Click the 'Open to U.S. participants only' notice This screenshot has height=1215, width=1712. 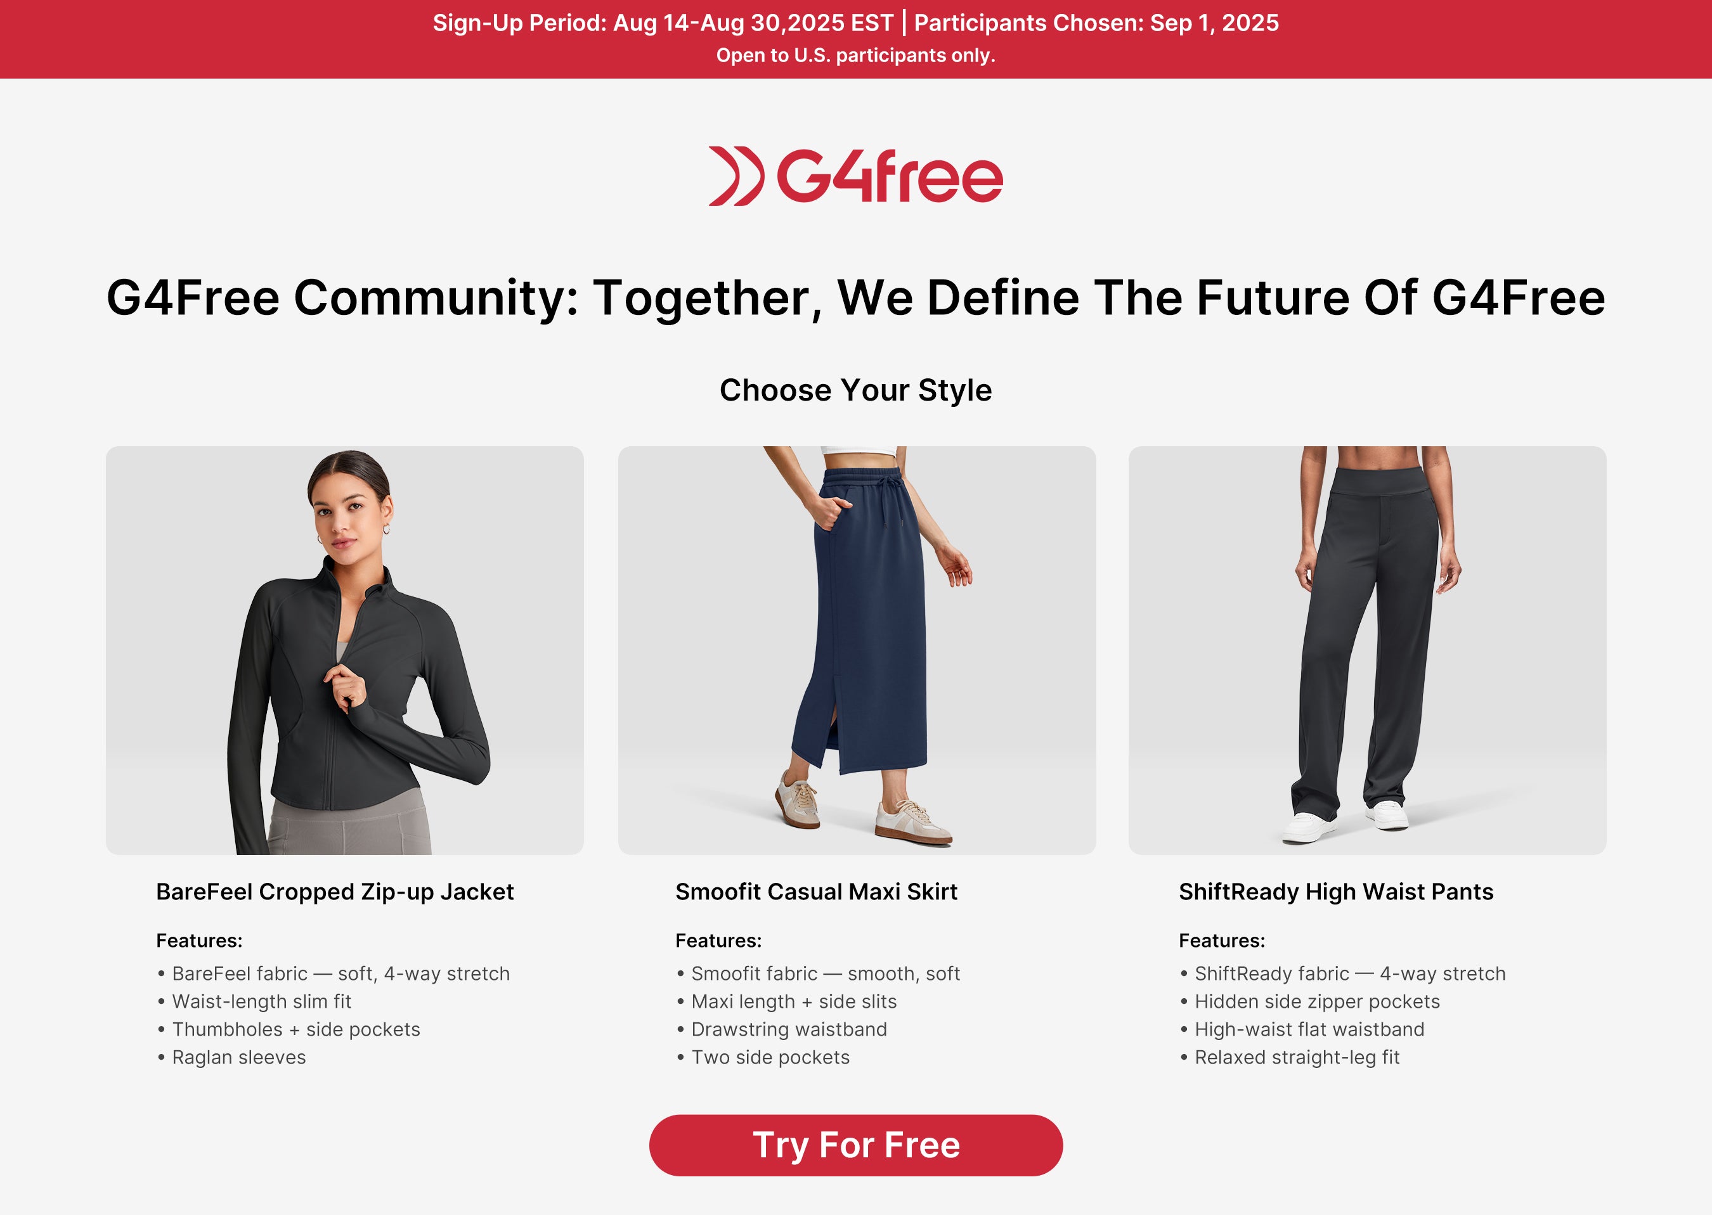pyautogui.click(x=855, y=55)
